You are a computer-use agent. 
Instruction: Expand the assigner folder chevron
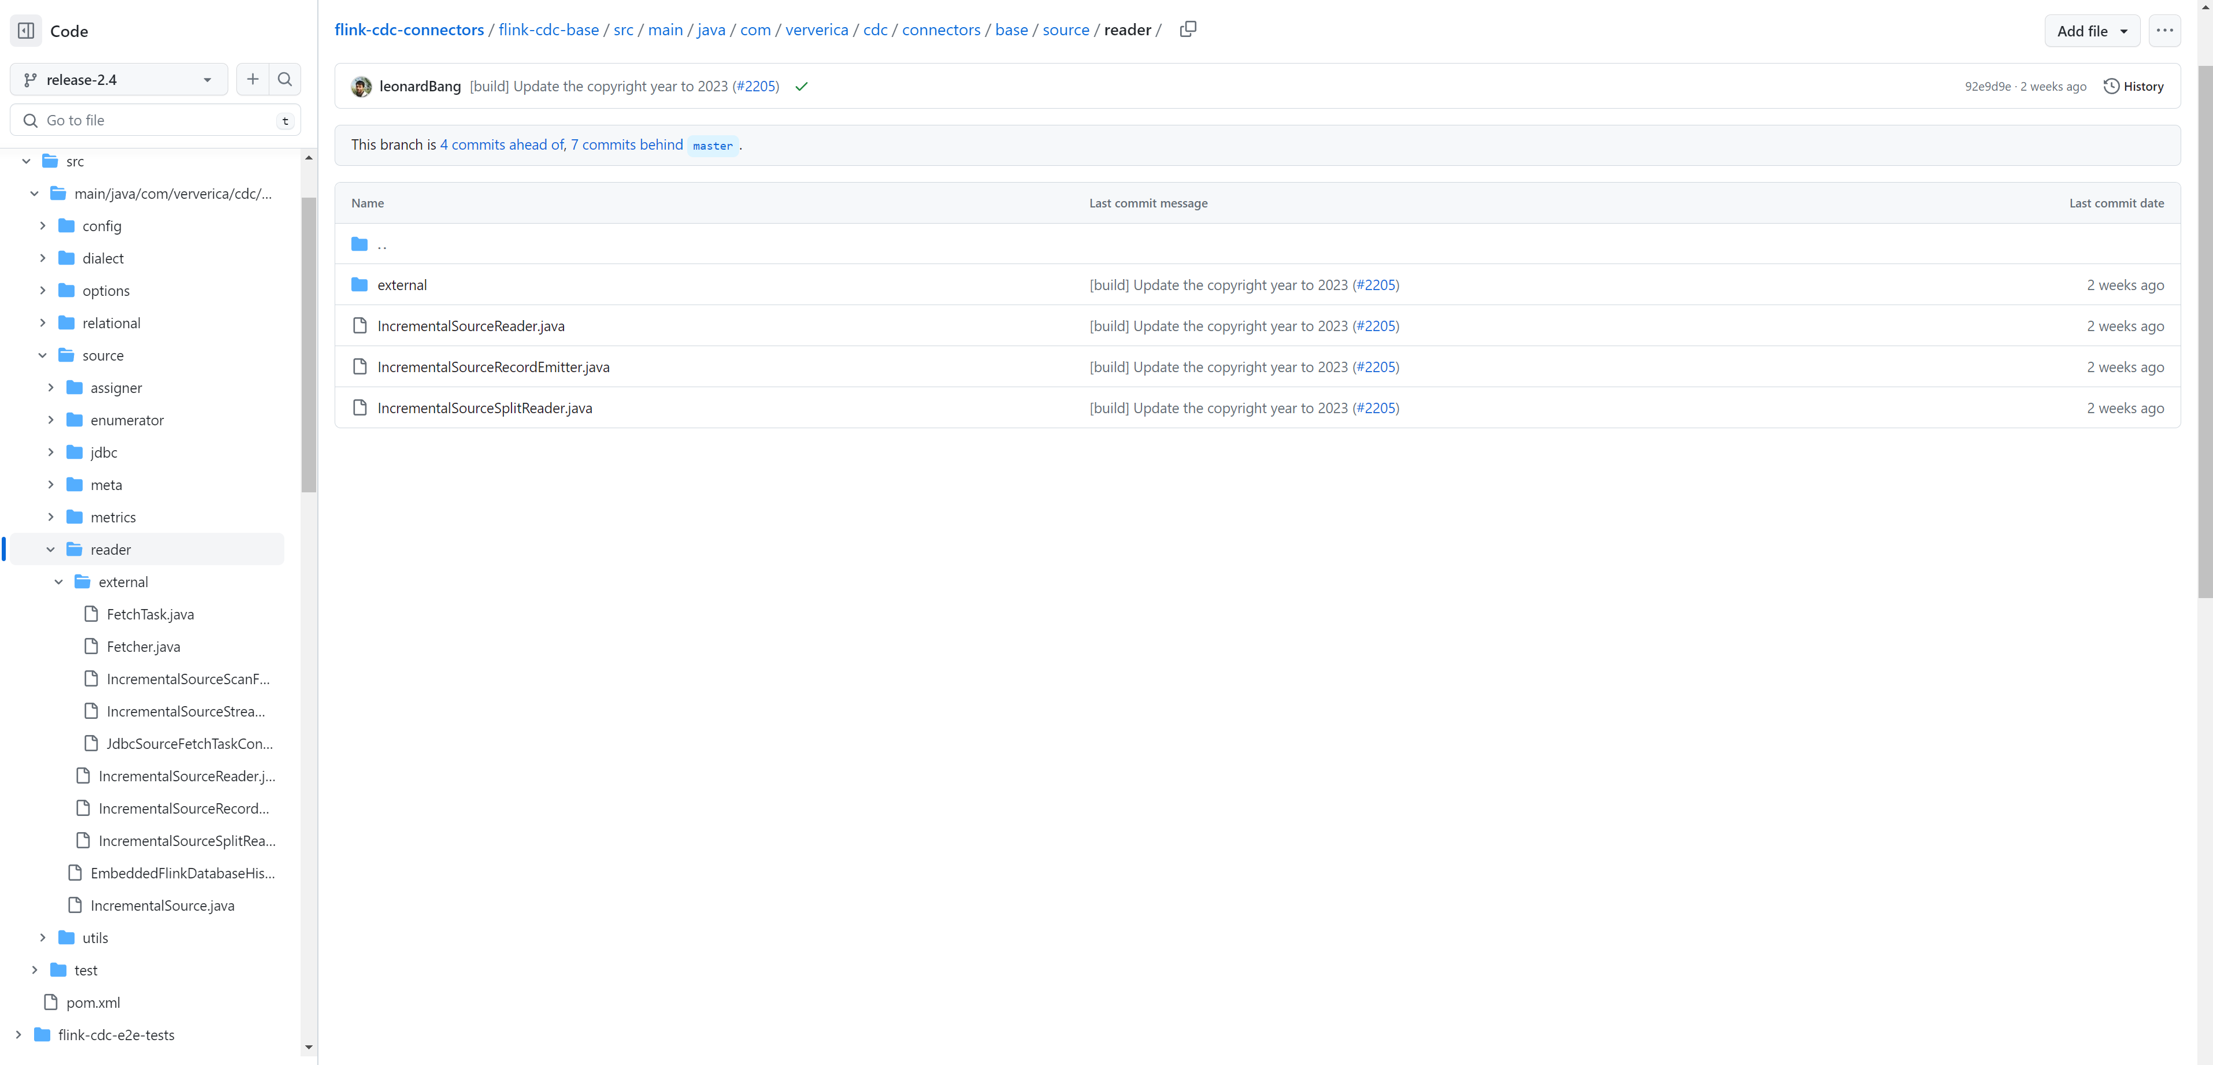point(51,388)
